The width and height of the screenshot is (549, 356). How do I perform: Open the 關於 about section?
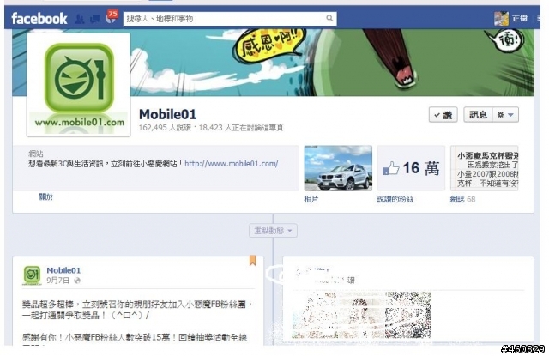pyautogui.click(x=45, y=196)
